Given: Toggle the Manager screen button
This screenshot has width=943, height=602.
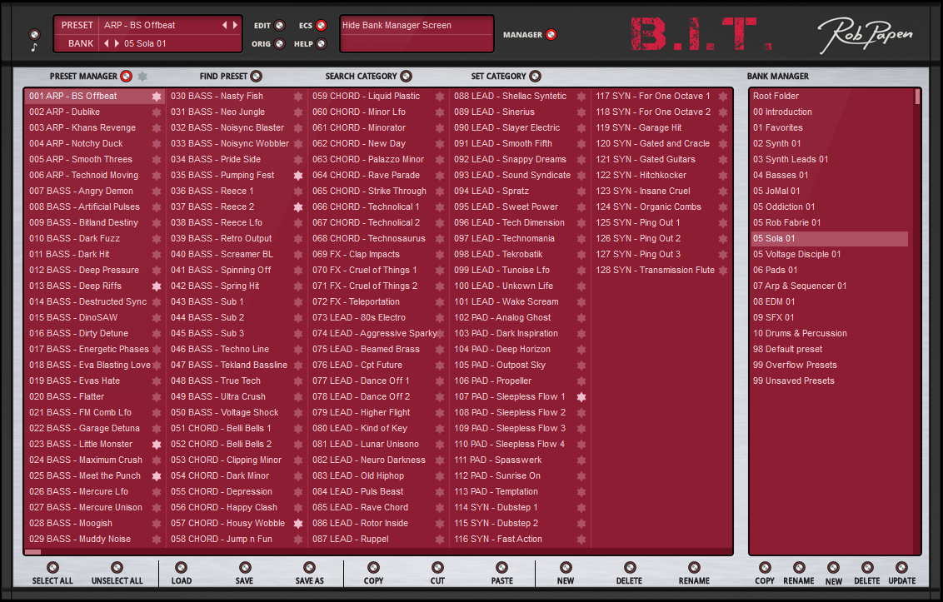Looking at the screenshot, I should [x=551, y=35].
